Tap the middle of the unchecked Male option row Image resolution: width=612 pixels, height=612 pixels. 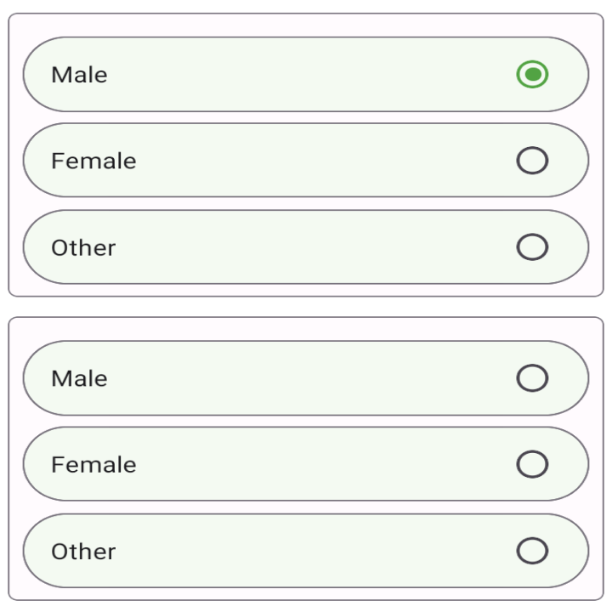306,378
